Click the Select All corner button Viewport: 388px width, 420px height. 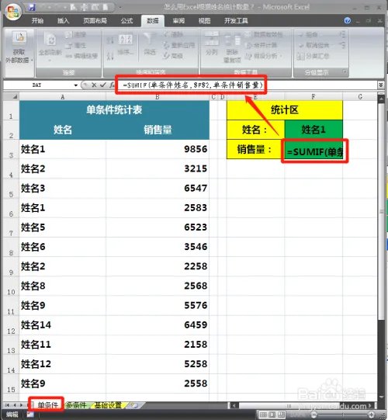point(11,96)
